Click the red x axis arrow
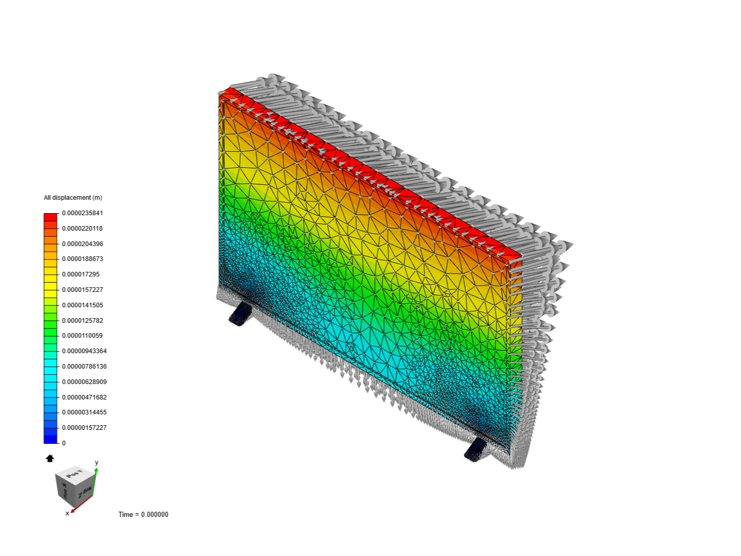The width and height of the screenshot is (741, 556). click(x=81, y=504)
